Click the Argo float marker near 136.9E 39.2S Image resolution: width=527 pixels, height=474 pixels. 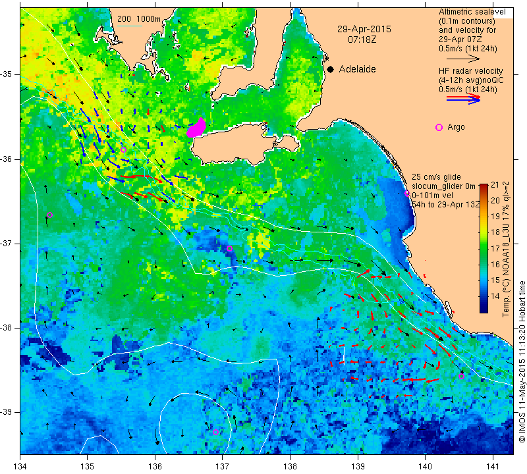point(216,432)
